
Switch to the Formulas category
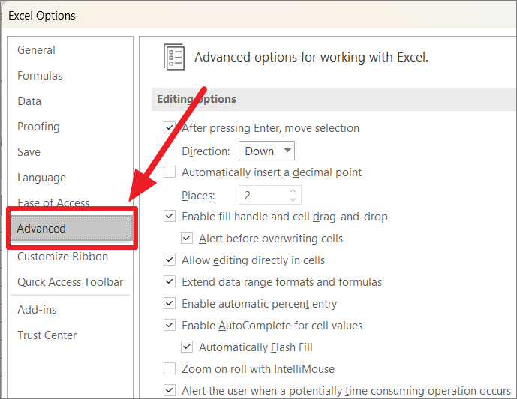[40, 76]
